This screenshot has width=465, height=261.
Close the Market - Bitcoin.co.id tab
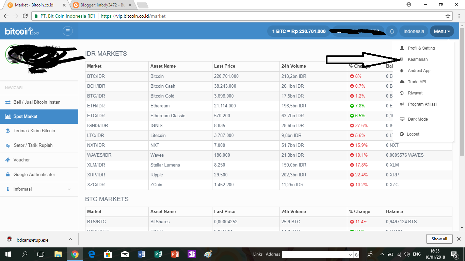tap(64, 5)
